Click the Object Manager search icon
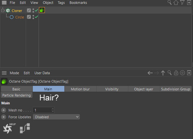This screenshot has height=139, width=193. tap(170, 3)
